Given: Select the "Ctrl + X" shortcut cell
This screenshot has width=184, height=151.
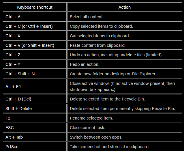Looking at the screenshot, I should pos(13,36).
